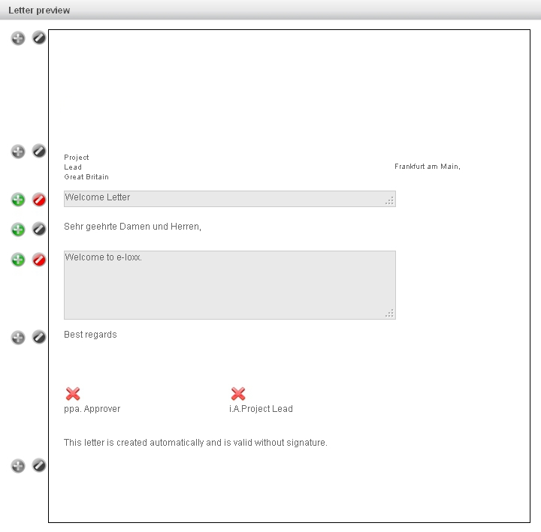Click the Letter preview panel title
The width and height of the screenshot is (541, 532).
click(x=39, y=11)
